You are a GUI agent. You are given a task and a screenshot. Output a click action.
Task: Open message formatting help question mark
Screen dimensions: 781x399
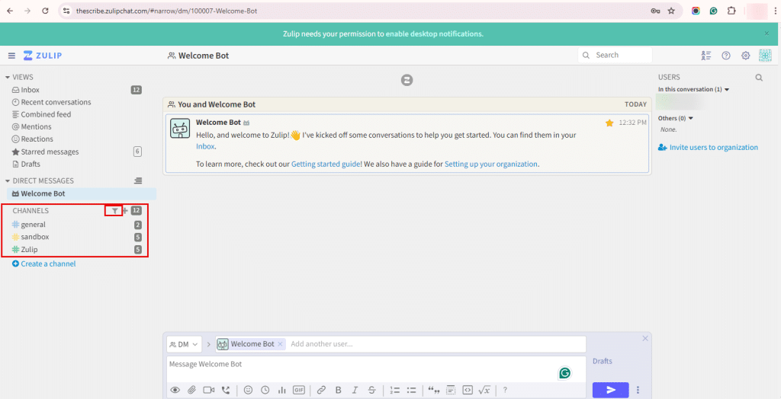click(505, 390)
